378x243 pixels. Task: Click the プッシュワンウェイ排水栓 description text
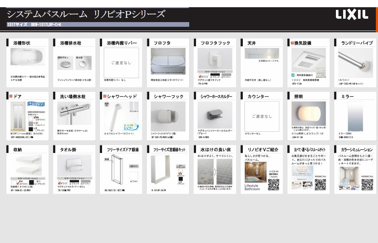click(74, 80)
